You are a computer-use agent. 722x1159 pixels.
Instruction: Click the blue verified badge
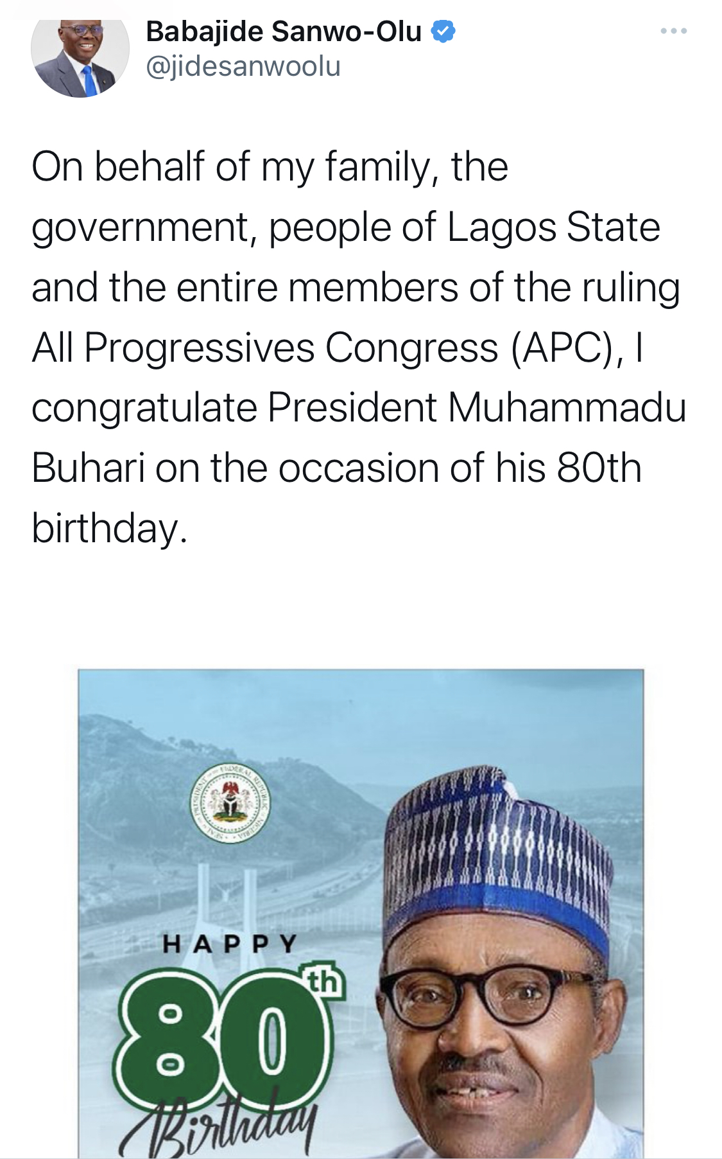tap(443, 31)
